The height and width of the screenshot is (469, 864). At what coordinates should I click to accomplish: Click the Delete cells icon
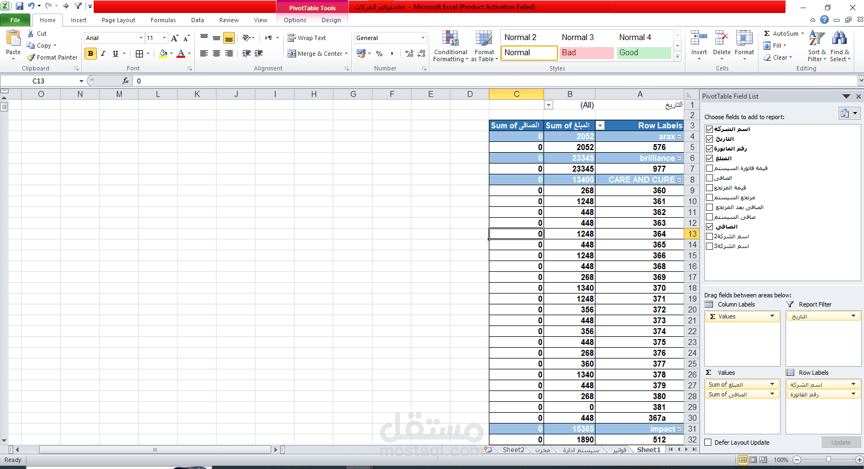coord(722,39)
